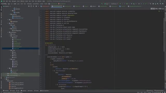Click Expand All icon in Project panel
Image resolution: width=166 pixels, height=93 pixels.
pyautogui.click(x=31, y=6)
